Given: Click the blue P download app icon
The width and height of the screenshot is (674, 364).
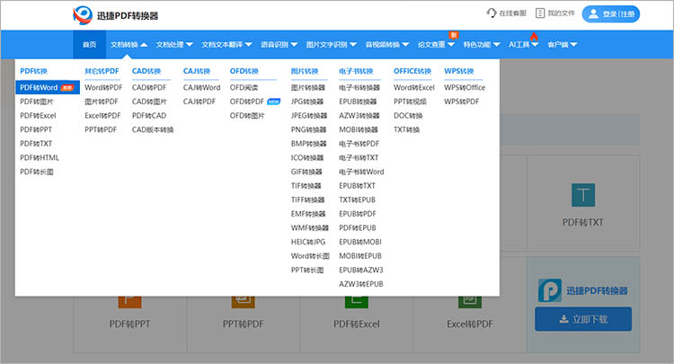Looking at the screenshot, I should [550, 290].
